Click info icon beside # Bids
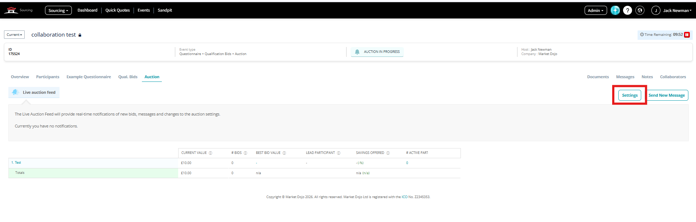This screenshot has width=696, height=222. point(245,153)
